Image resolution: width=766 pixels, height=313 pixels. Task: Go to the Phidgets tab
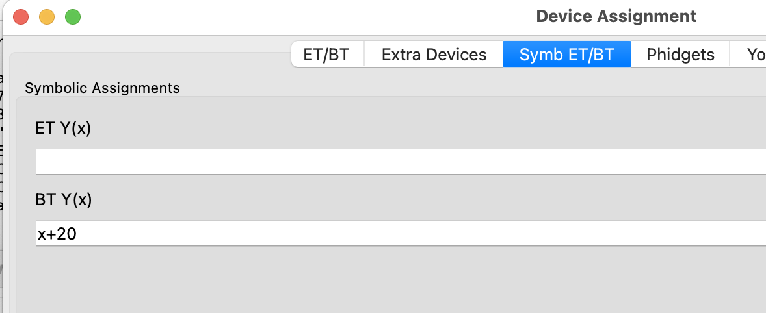pyautogui.click(x=680, y=54)
